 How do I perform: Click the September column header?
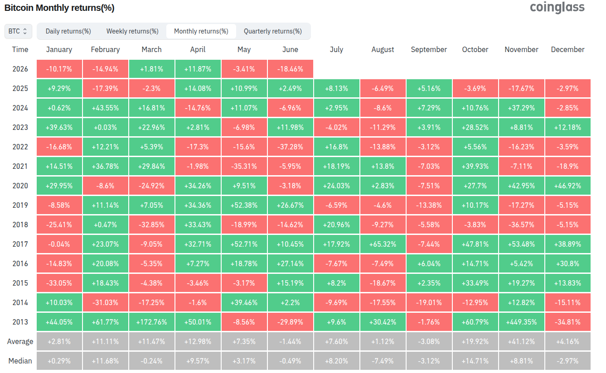429,49
